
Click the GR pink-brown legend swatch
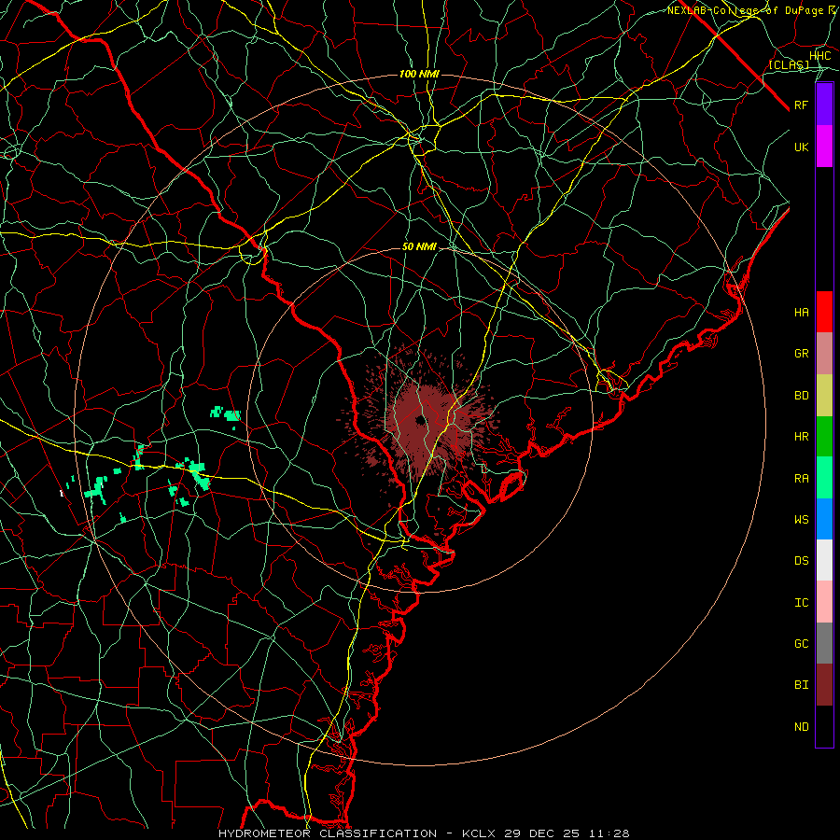coord(824,354)
